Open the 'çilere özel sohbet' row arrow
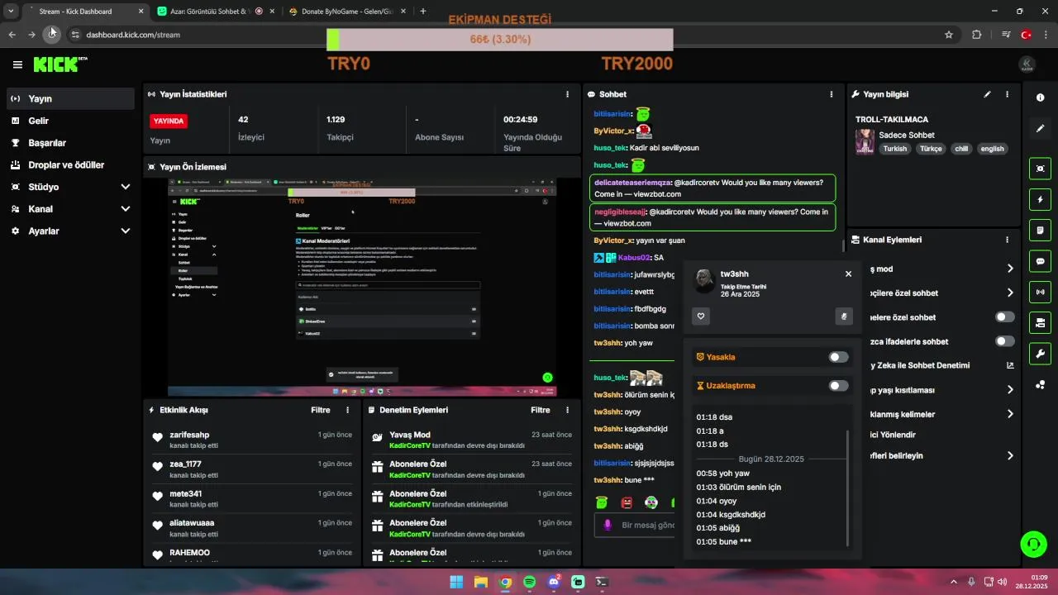 pyautogui.click(x=1010, y=293)
